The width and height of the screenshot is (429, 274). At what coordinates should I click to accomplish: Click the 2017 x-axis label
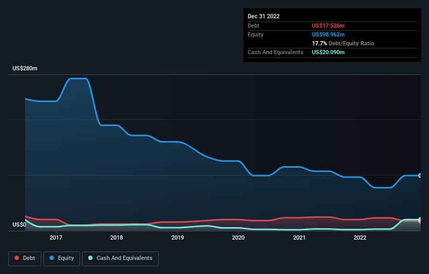[x=56, y=238]
